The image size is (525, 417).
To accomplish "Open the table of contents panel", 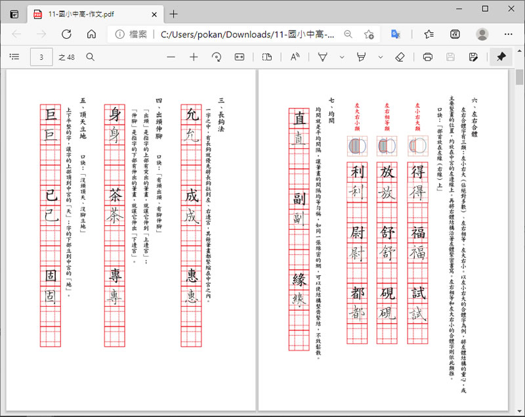I will point(14,57).
